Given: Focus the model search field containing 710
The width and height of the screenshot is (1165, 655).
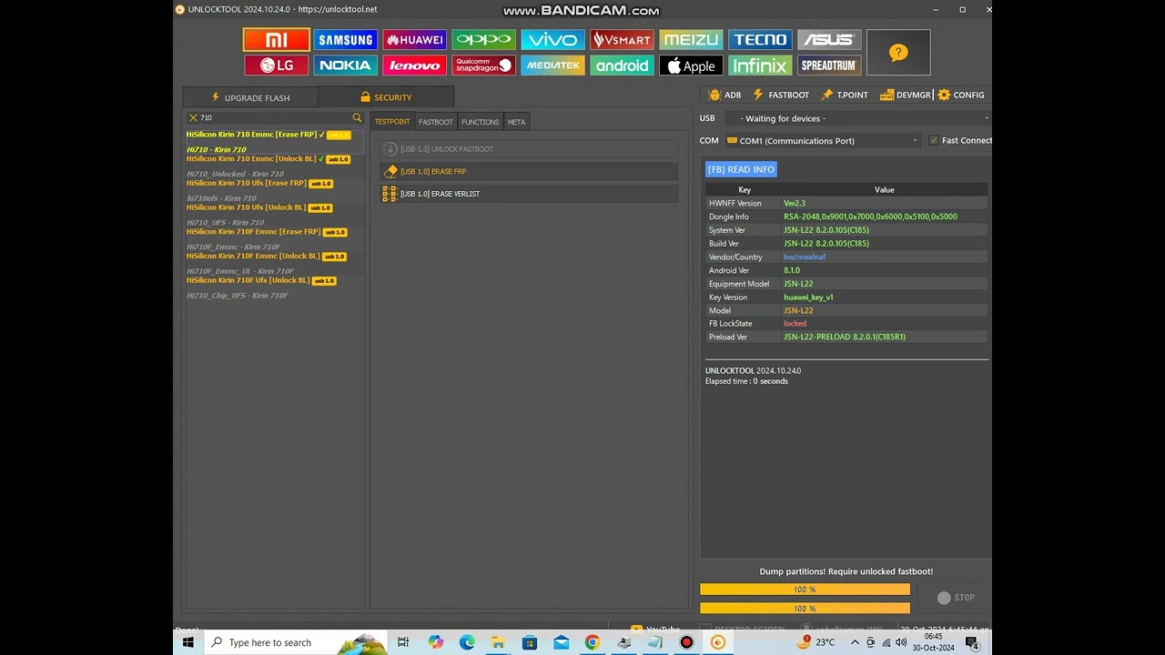Looking at the screenshot, I should click(275, 118).
